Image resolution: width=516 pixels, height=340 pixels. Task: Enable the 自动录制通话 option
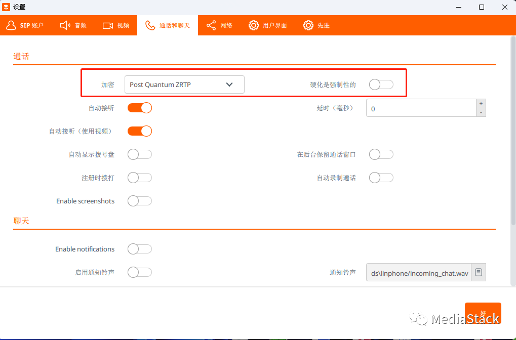tap(381, 177)
